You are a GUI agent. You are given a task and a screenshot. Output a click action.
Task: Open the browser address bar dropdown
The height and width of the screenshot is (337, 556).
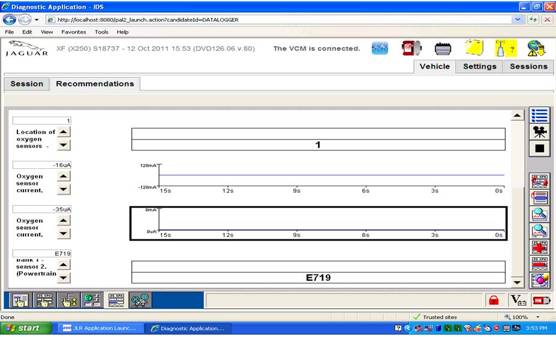click(x=518, y=20)
